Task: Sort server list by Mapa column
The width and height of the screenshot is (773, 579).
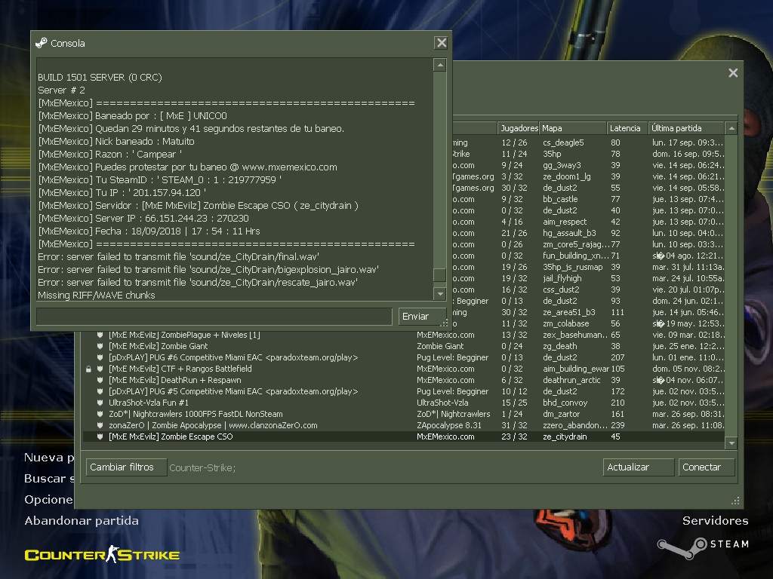Action: 573,128
